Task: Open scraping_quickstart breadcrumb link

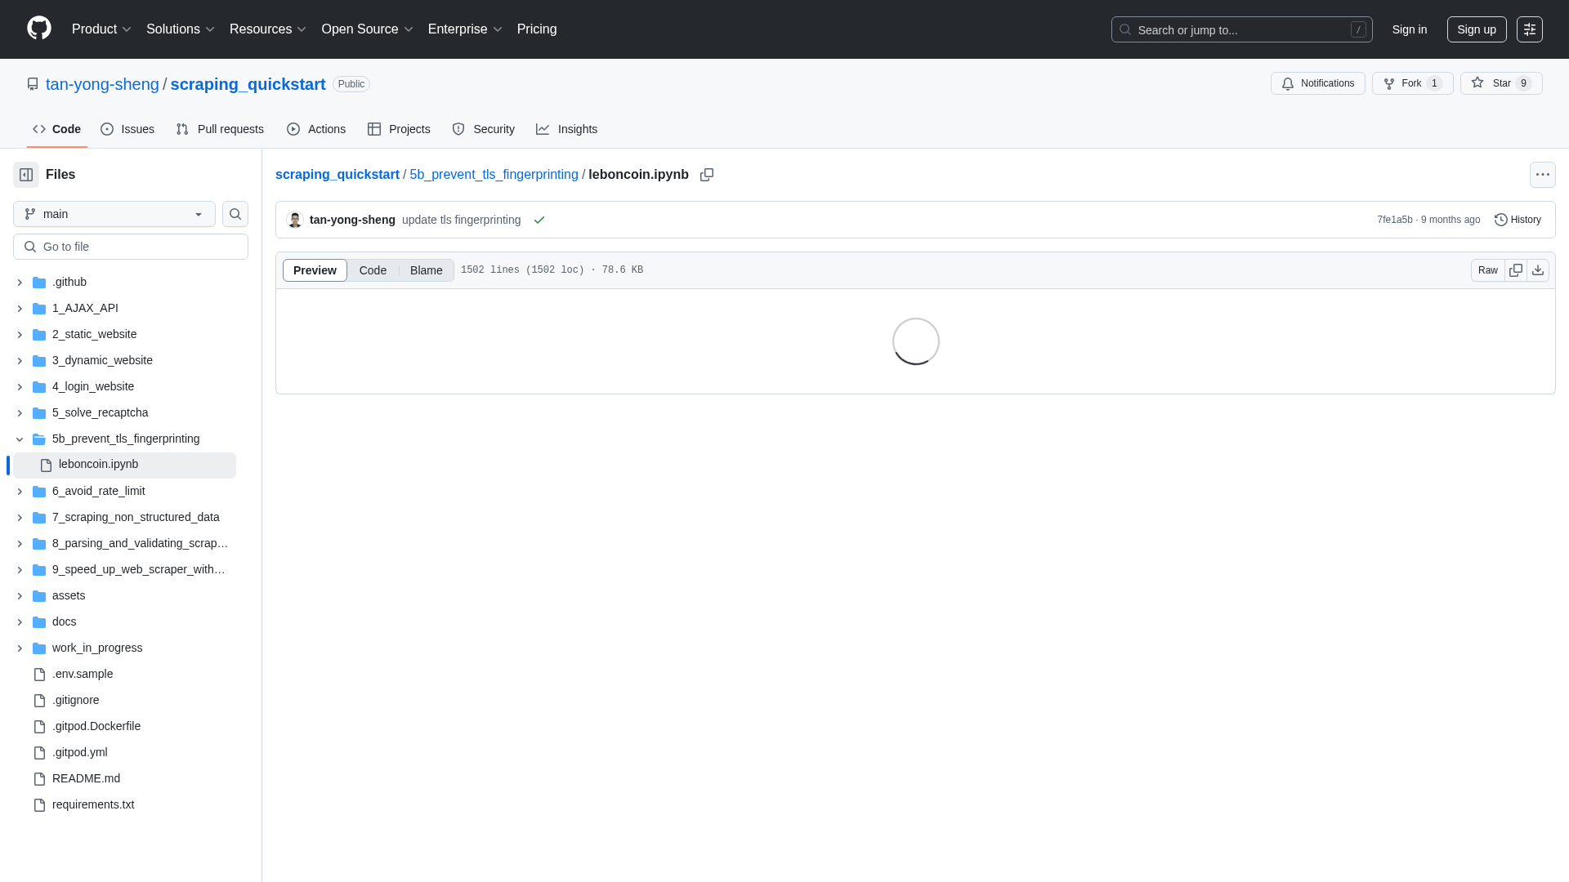Action: pyautogui.click(x=337, y=175)
